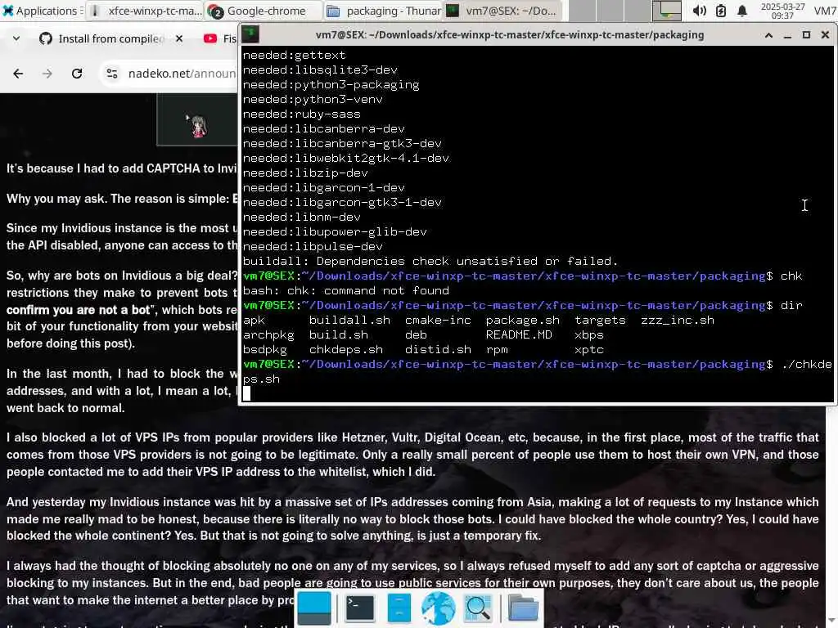Reload the nadeko.net page
Screen dimensions: 838x628
77,74
